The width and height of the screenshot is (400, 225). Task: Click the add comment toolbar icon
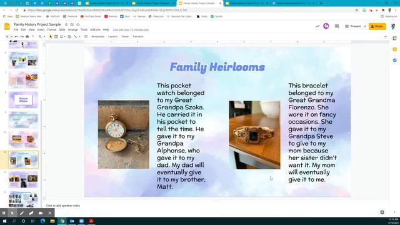[86, 37]
